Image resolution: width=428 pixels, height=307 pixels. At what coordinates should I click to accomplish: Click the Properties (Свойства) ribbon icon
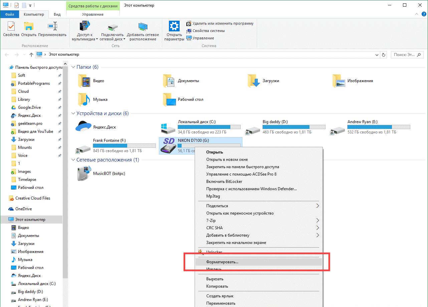tap(11, 29)
